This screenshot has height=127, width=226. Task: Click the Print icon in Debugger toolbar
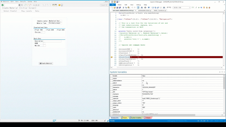click(145, 7)
